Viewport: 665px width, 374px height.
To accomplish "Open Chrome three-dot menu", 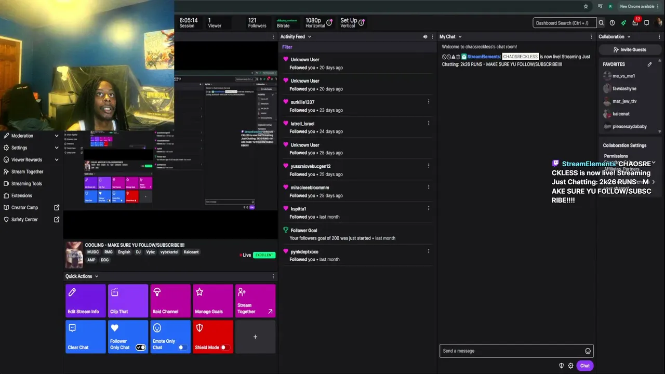I will 658,6.
